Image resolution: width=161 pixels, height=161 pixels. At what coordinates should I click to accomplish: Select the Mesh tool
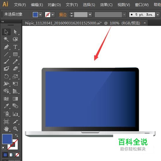coord(6,99)
